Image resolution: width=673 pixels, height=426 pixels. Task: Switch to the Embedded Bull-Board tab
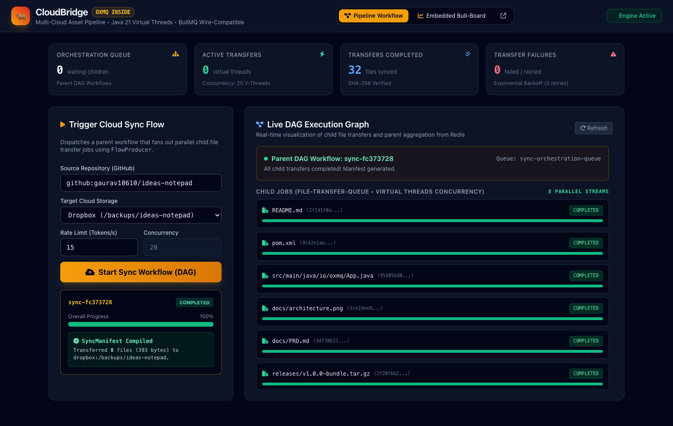451,16
